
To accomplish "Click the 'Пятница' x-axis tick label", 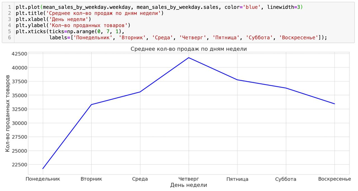I will (x=237, y=179).
